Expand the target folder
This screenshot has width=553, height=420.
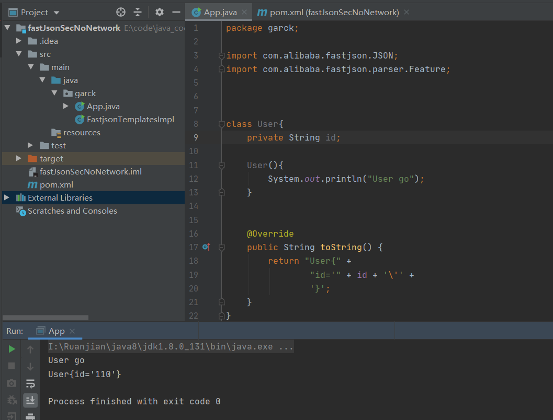point(19,158)
